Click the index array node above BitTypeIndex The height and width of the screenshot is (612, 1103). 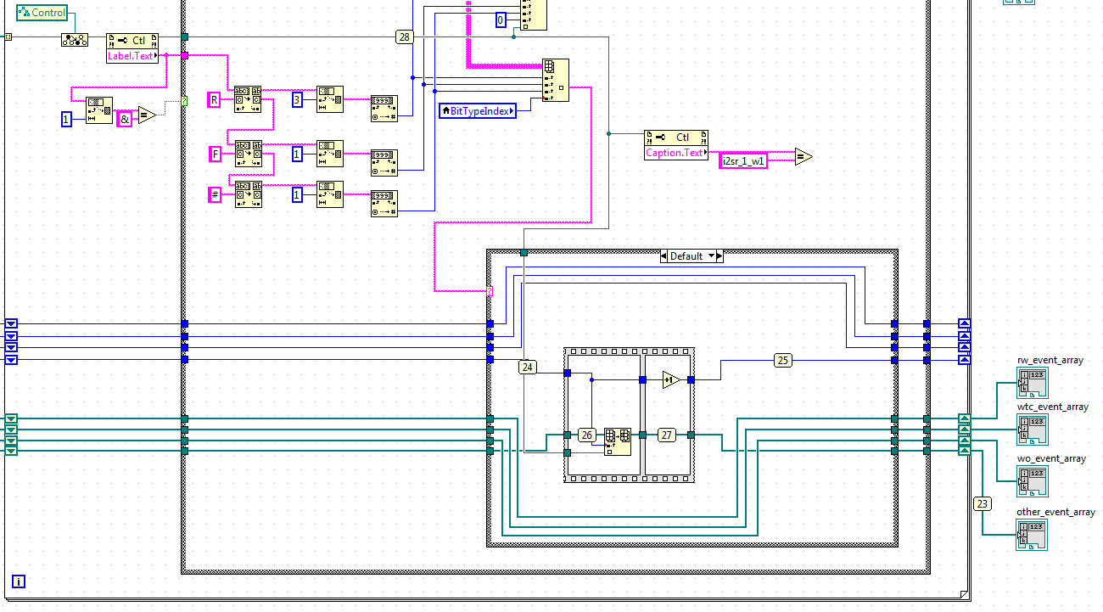[x=556, y=81]
